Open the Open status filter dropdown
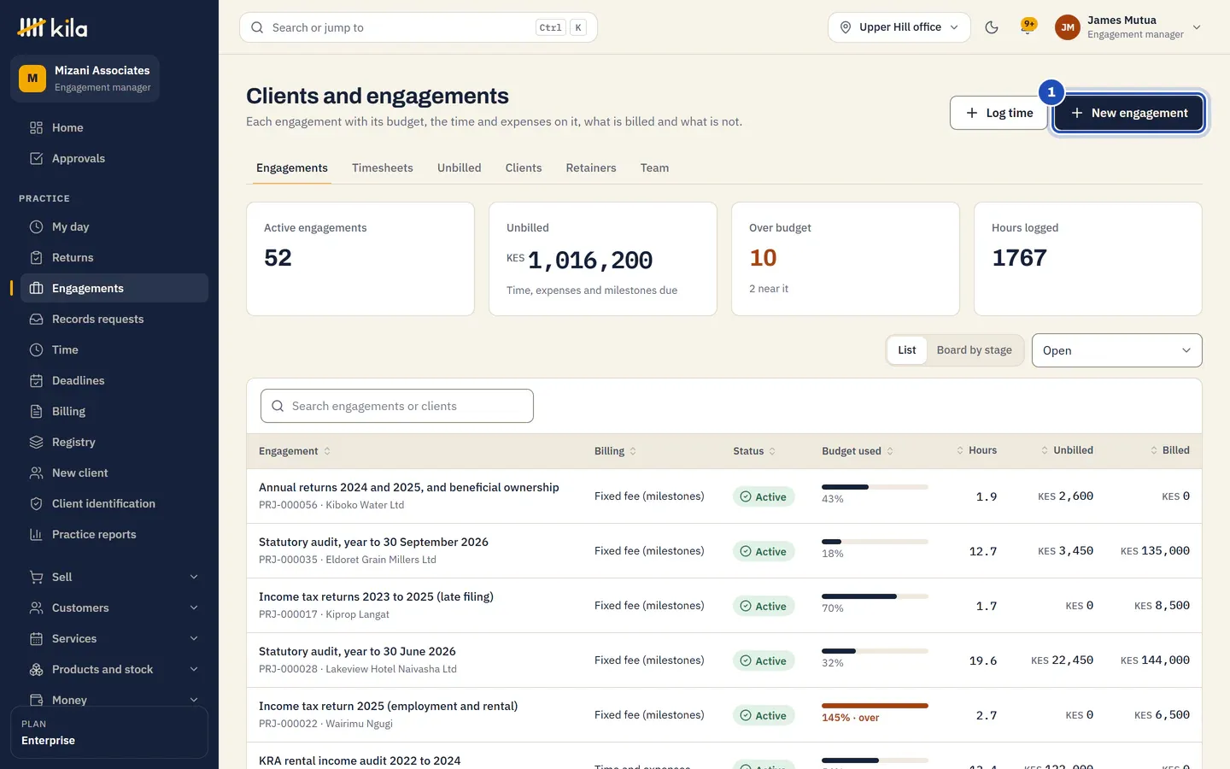 tap(1116, 350)
